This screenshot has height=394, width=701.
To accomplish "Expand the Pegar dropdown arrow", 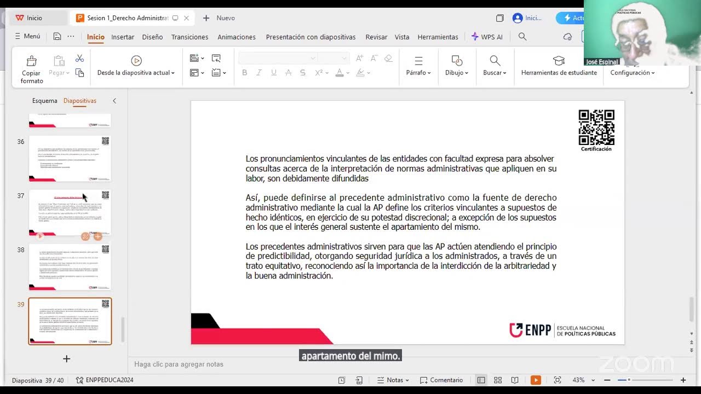I will (68, 73).
